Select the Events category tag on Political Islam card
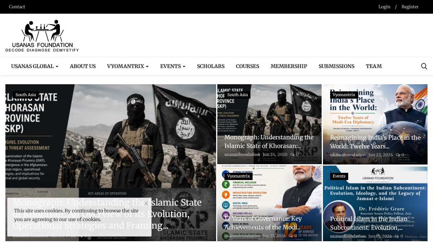The image size is (433, 243). 339,176
